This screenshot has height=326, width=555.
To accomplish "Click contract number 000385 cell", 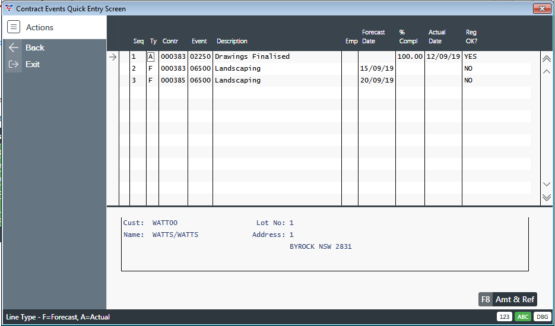I will (x=173, y=80).
